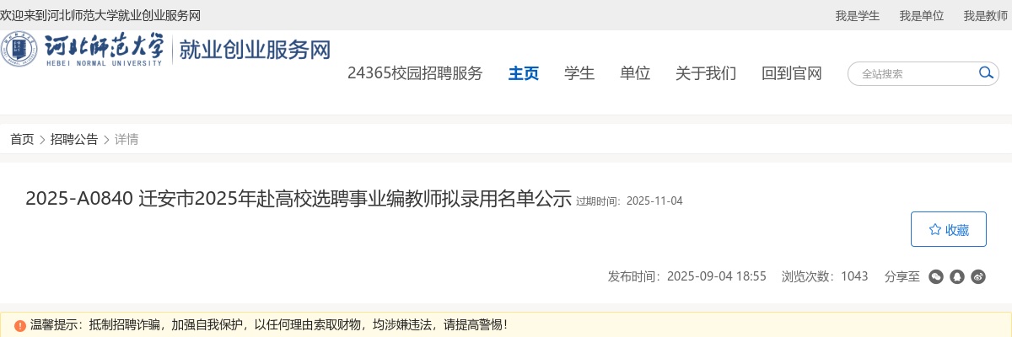Click the 我是学生 link
Image resolution: width=1012 pixels, height=337 pixels.
click(x=858, y=15)
